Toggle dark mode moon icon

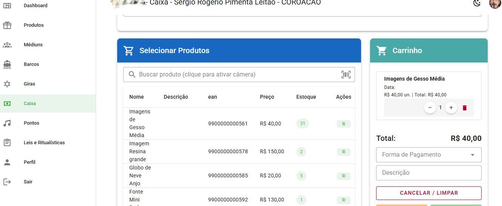[477, 3]
